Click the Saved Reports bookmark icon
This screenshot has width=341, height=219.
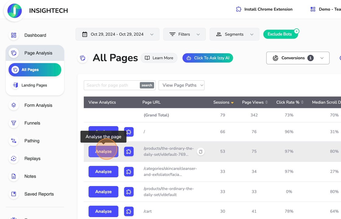pos(14,194)
